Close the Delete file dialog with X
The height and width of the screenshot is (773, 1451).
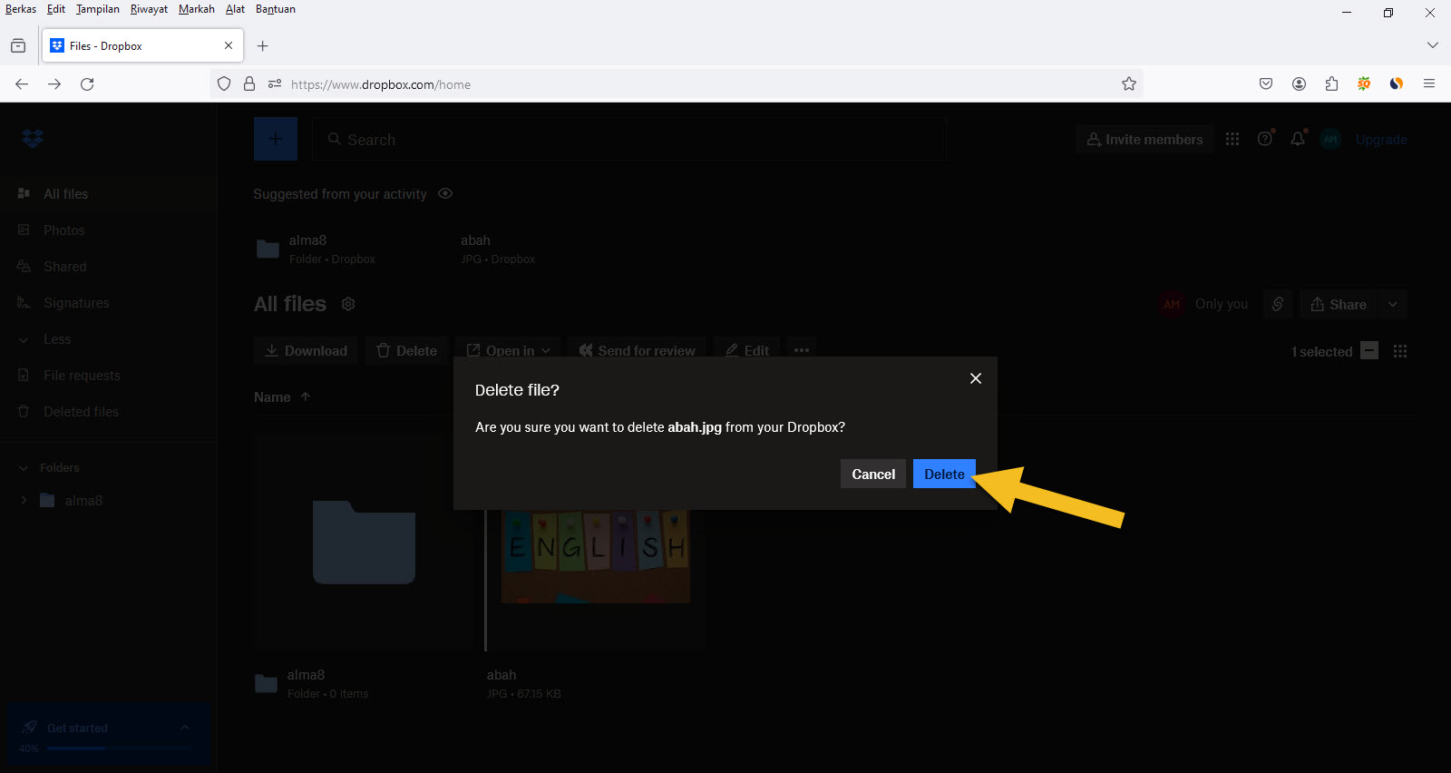point(976,378)
